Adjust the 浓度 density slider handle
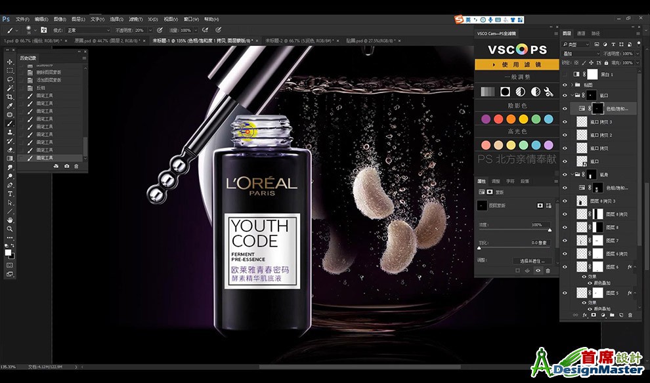The image size is (650, 383). (x=550, y=230)
